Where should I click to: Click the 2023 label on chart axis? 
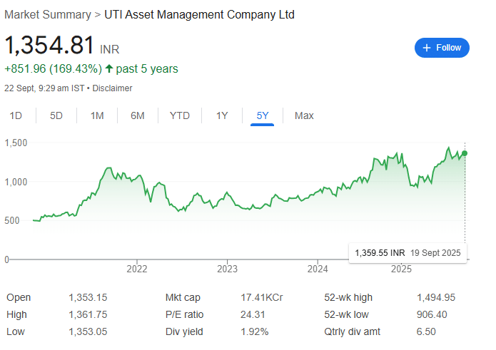(x=227, y=269)
